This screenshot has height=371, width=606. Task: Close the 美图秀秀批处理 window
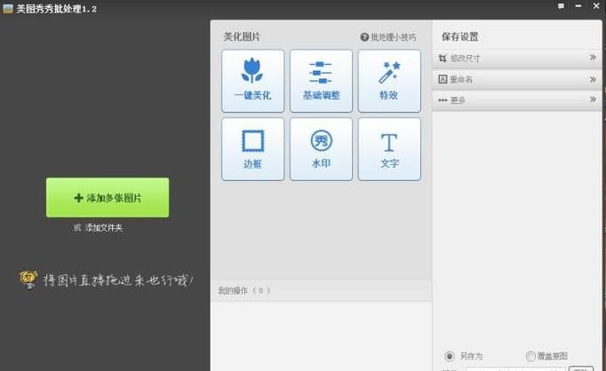coord(596,6)
